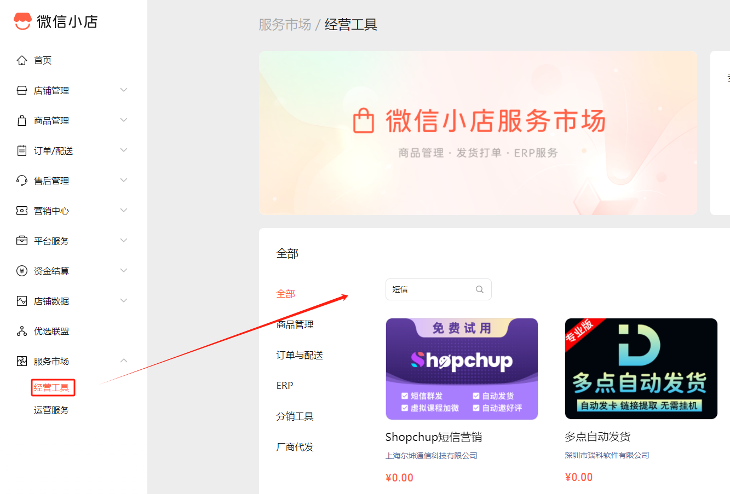Click the 店铺管理 sidebar label
730x494 pixels.
point(51,90)
